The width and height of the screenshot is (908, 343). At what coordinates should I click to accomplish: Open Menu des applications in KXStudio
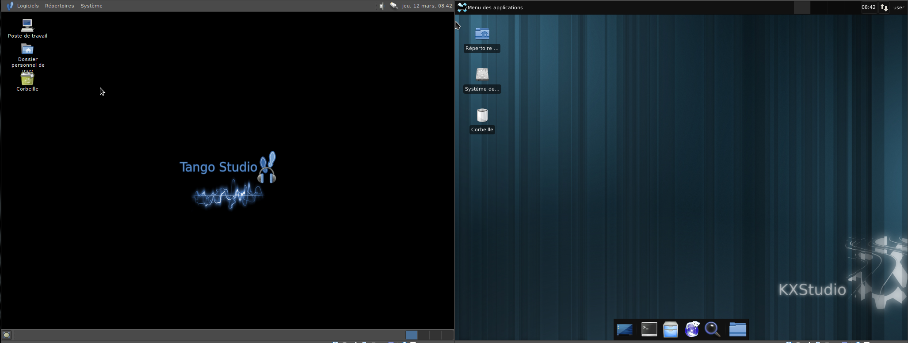[x=490, y=8]
